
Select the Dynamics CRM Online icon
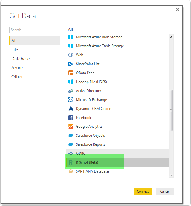[x=71, y=109]
